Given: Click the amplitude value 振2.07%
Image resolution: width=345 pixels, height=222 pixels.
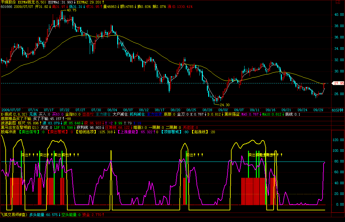Looking at the screenshot, I should pos(159,7).
